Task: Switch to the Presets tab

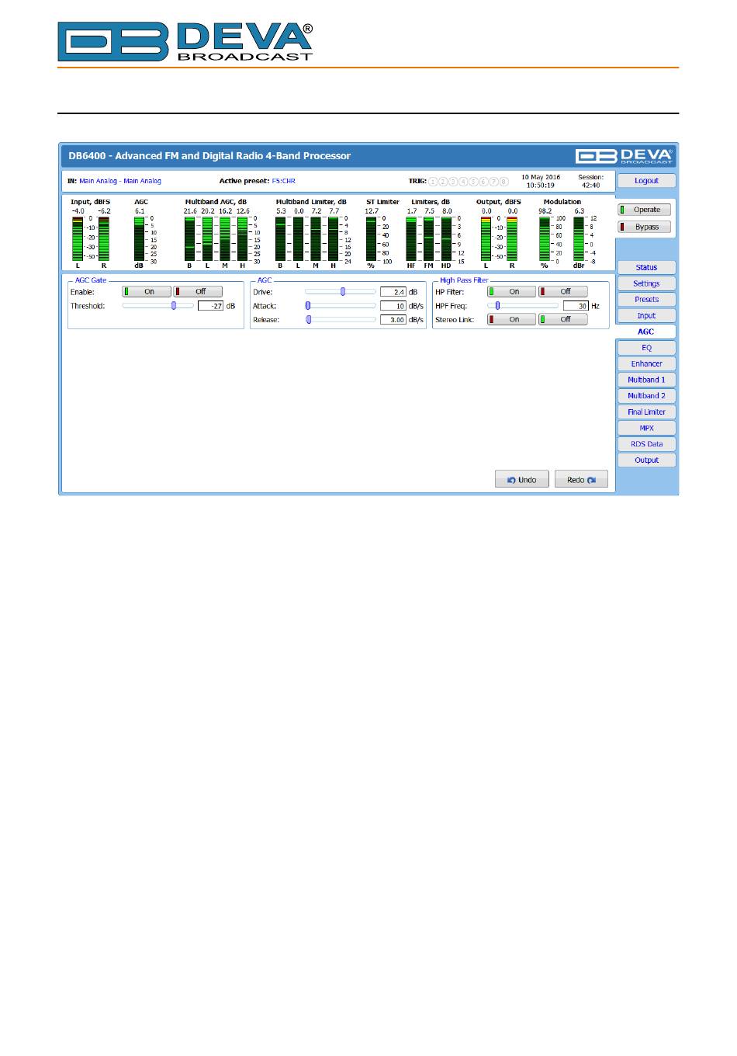Action: click(646, 300)
